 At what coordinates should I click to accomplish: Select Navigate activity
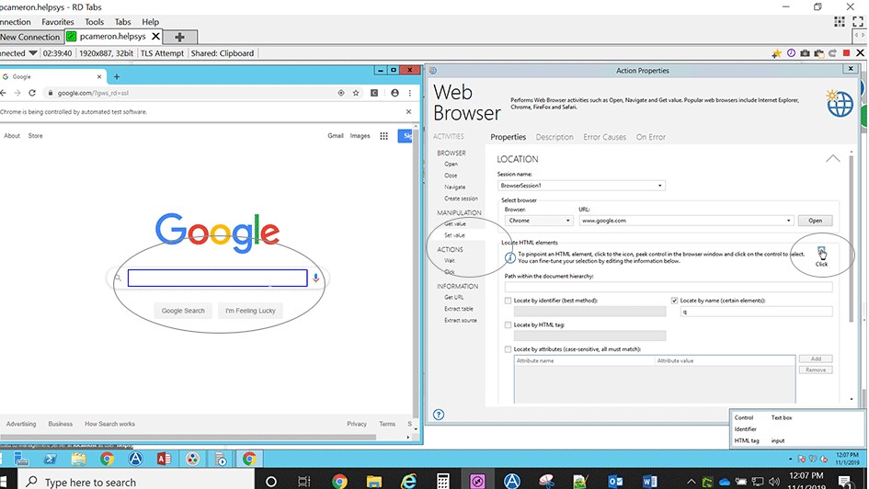454,188
